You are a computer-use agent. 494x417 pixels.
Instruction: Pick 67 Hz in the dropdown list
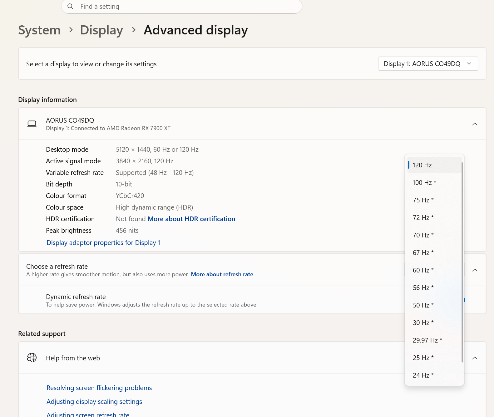[434, 252]
